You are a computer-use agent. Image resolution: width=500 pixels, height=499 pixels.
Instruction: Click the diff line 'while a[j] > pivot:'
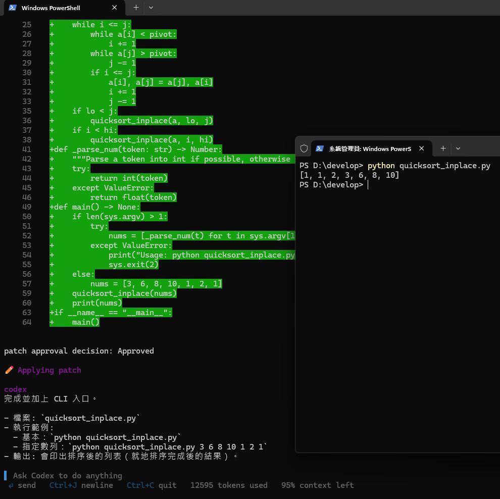[x=133, y=53]
